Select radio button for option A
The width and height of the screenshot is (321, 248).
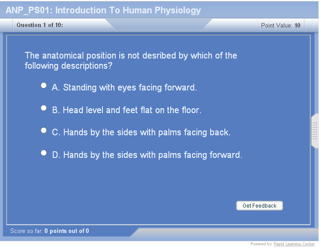click(x=43, y=86)
